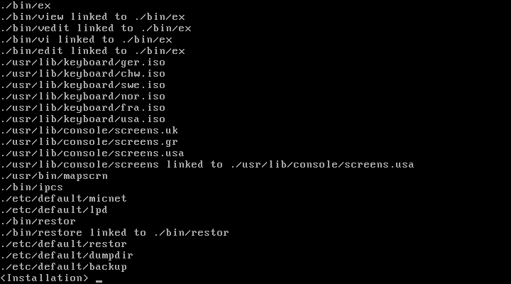Screen dimensions: 511x284
Task: Click the ./etc/default/micnet line
Action: coord(64,198)
